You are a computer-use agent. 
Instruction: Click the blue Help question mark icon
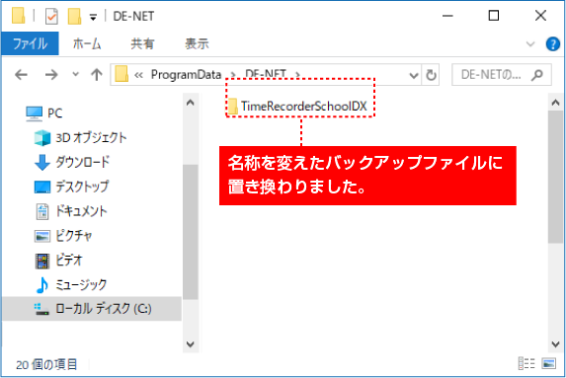click(x=552, y=44)
